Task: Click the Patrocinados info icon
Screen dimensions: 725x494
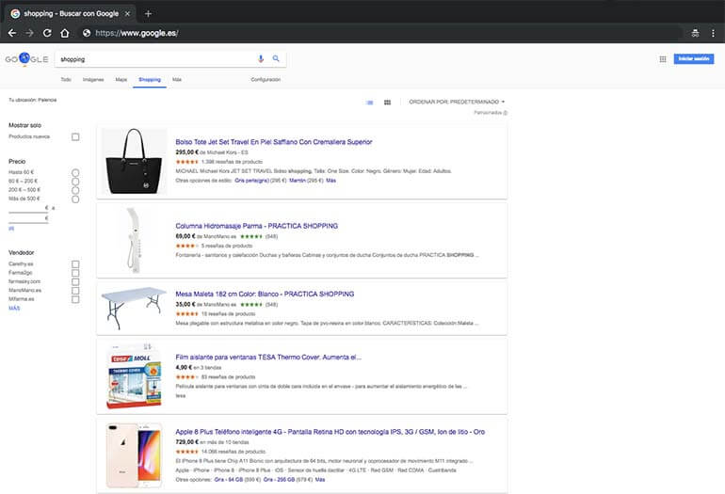Action: 506,113
